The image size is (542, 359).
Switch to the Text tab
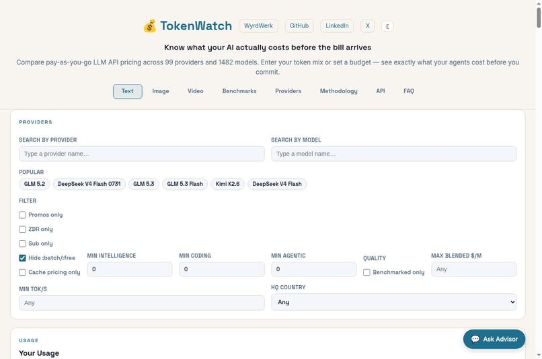(128, 91)
